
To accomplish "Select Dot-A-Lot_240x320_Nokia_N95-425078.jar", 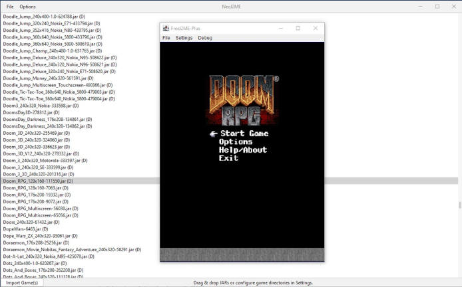I will pyautogui.click(x=49, y=256).
